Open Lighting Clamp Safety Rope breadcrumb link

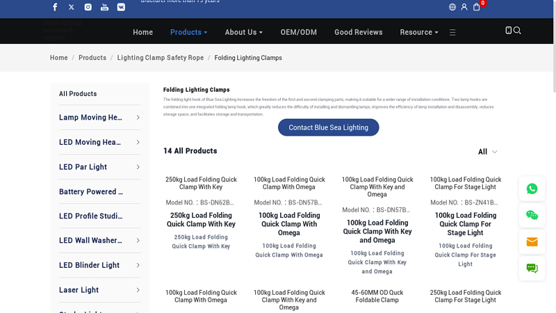(160, 58)
